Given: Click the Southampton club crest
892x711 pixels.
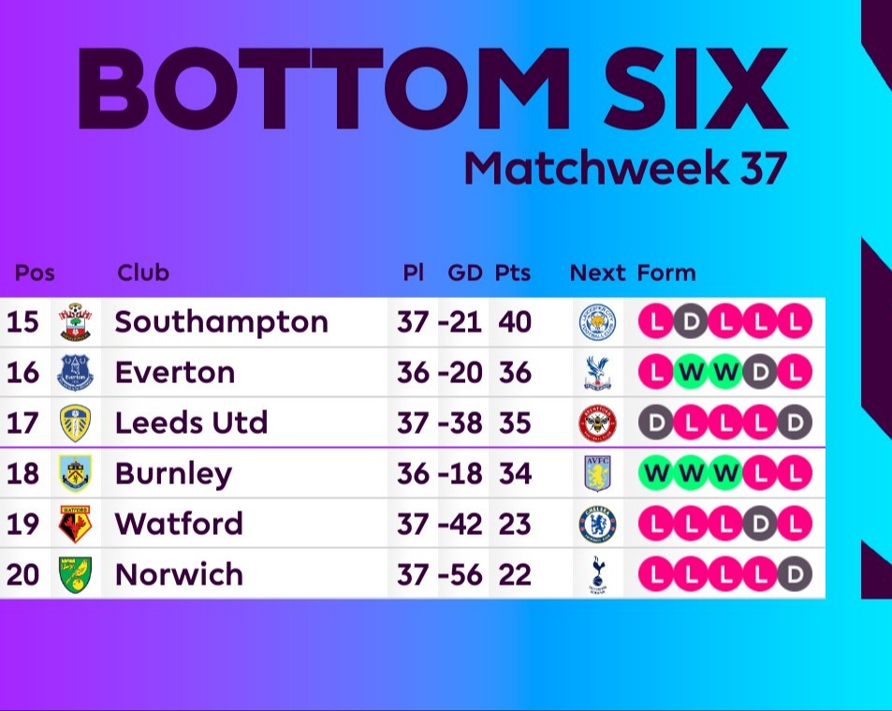Looking at the screenshot, I should pos(76,322).
